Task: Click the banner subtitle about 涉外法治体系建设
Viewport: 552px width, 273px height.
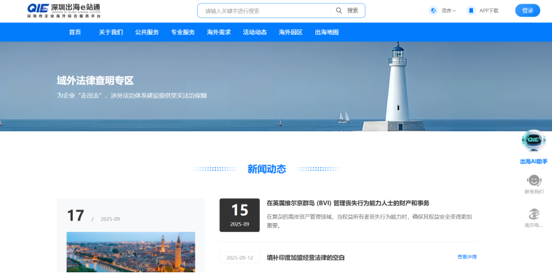Action: click(131, 96)
